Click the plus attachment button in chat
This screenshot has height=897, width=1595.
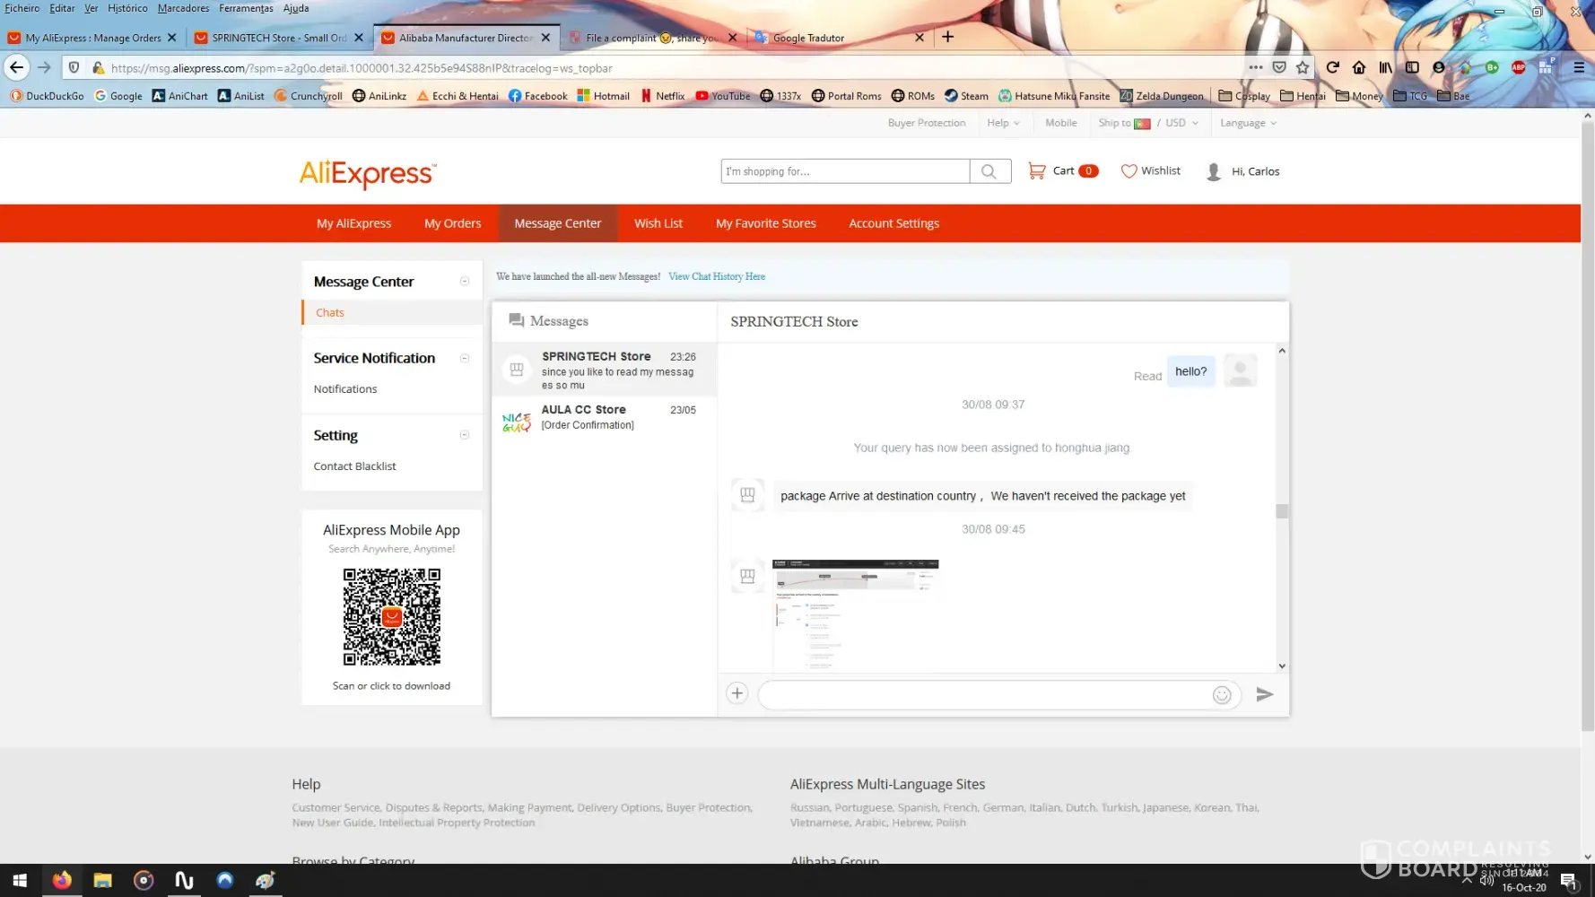click(x=736, y=693)
